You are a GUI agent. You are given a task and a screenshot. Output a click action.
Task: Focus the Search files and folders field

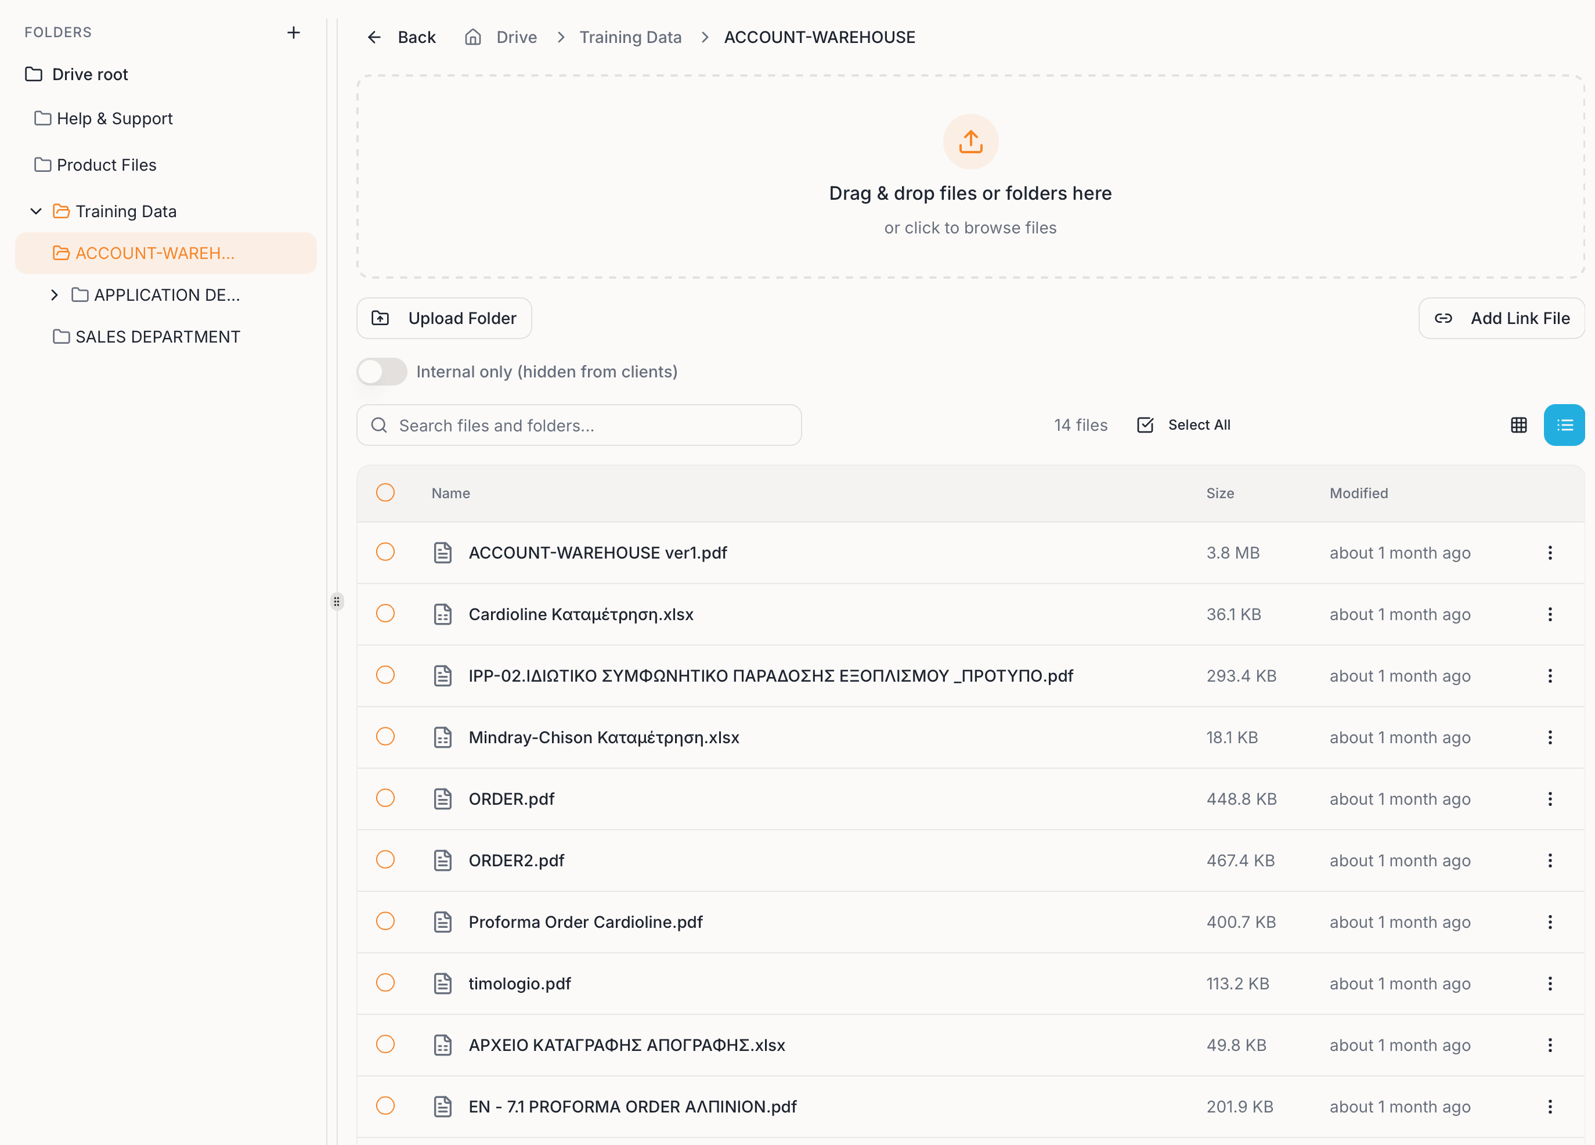point(578,425)
